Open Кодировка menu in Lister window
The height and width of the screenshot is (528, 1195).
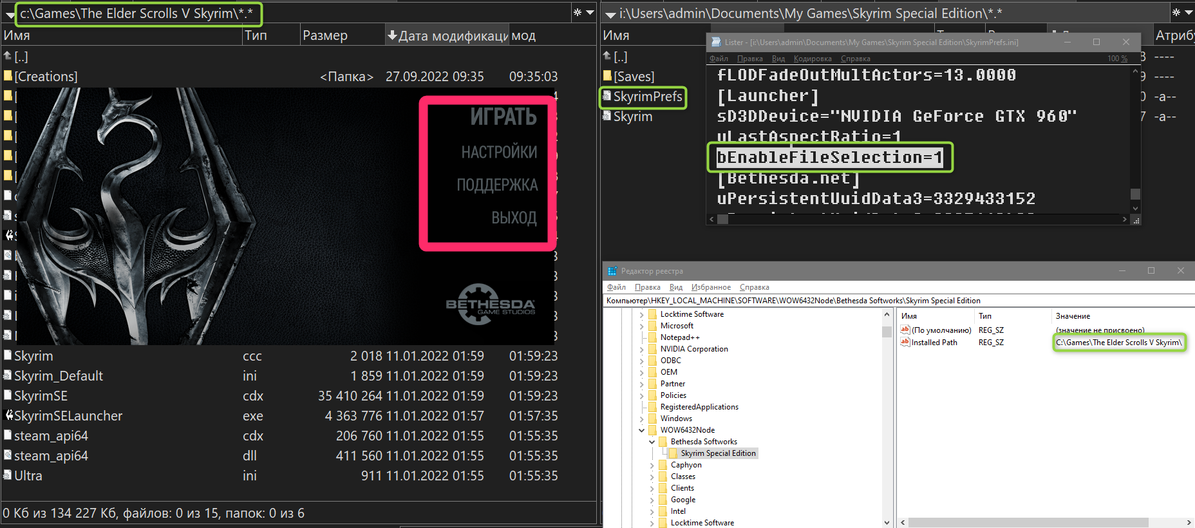(813, 59)
